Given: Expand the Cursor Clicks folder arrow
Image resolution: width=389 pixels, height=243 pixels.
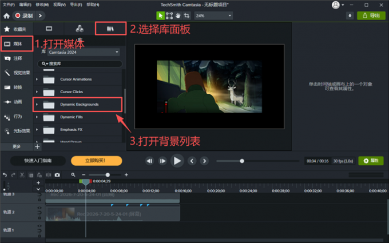Looking at the screenshot, I should (37, 91).
